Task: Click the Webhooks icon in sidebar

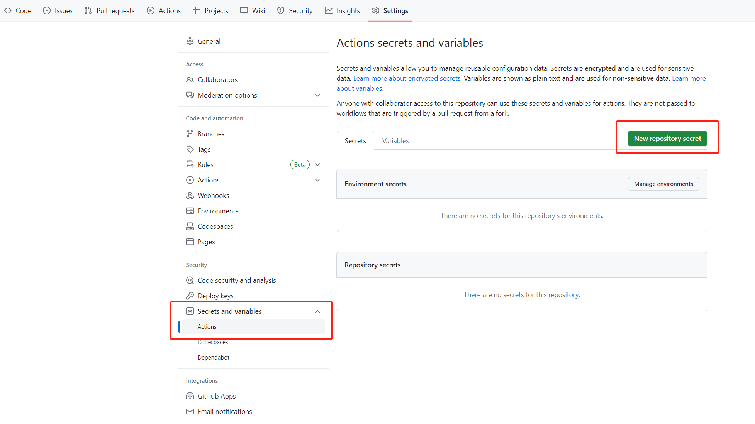Action: point(190,196)
